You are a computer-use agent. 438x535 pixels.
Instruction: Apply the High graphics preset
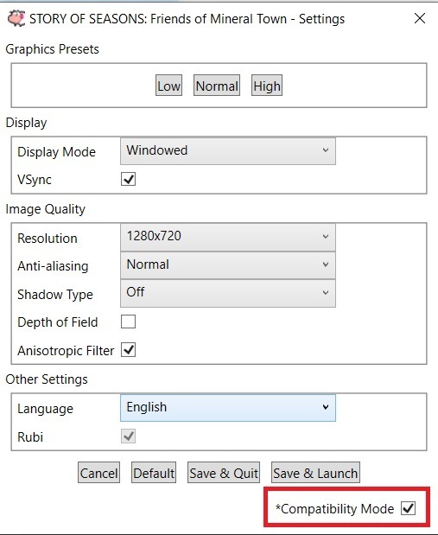(267, 86)
